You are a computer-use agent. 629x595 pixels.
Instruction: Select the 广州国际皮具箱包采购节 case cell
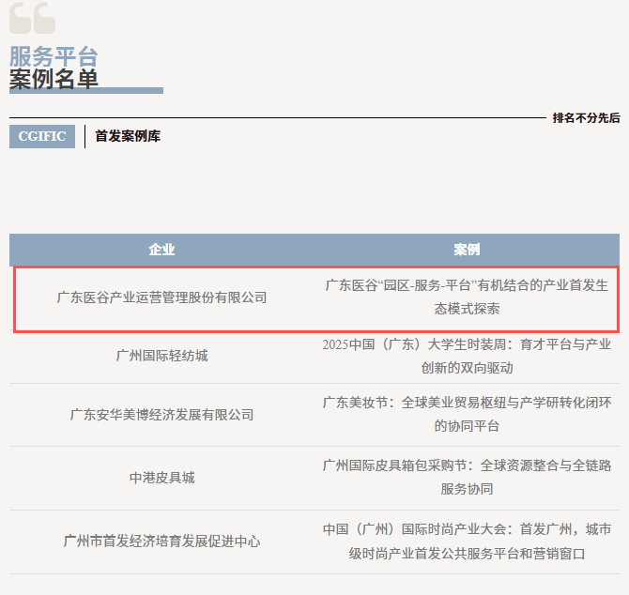(467, 477)
